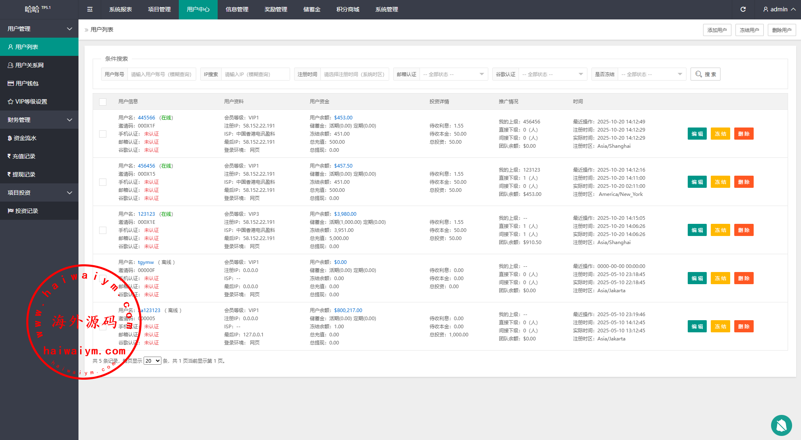This screenshot has height=440, width=801.
Task: Switch to the 奖励管理 top menu
Action: click(275, 9)
